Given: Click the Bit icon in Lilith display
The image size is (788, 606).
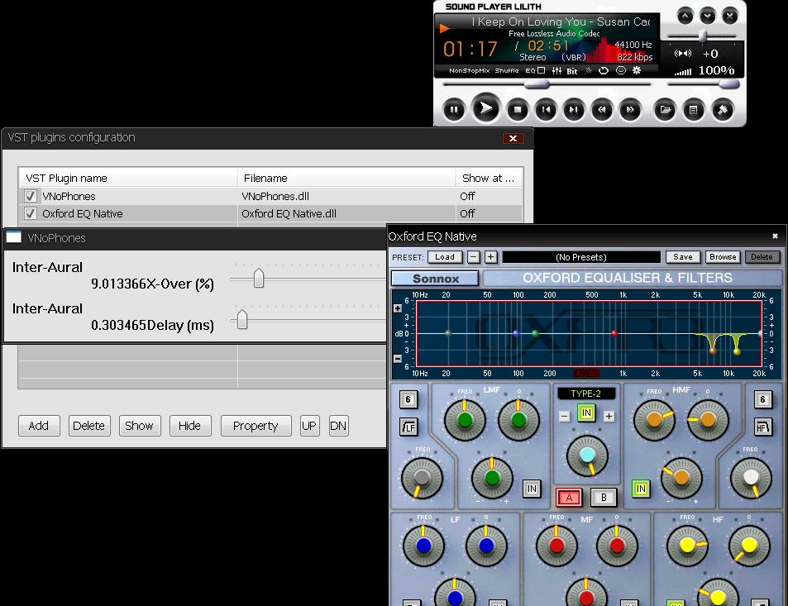Looking at the screenshot, I should 572,71.
